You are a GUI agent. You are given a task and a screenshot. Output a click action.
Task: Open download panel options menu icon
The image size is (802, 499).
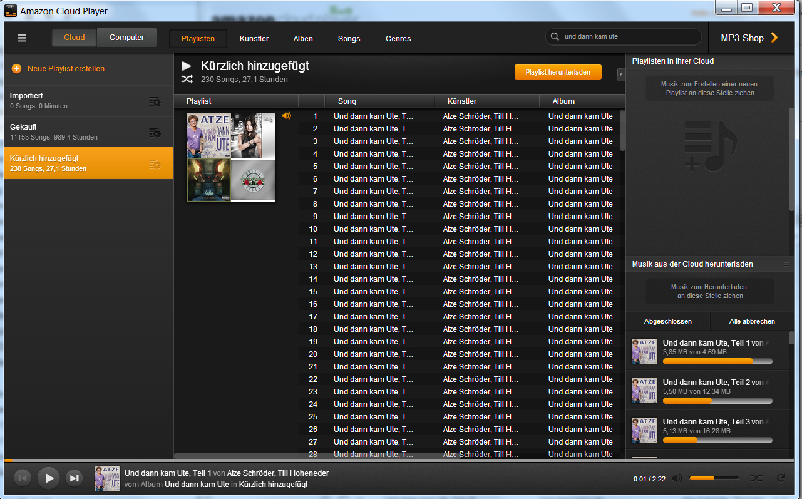(x=786, y=264)
